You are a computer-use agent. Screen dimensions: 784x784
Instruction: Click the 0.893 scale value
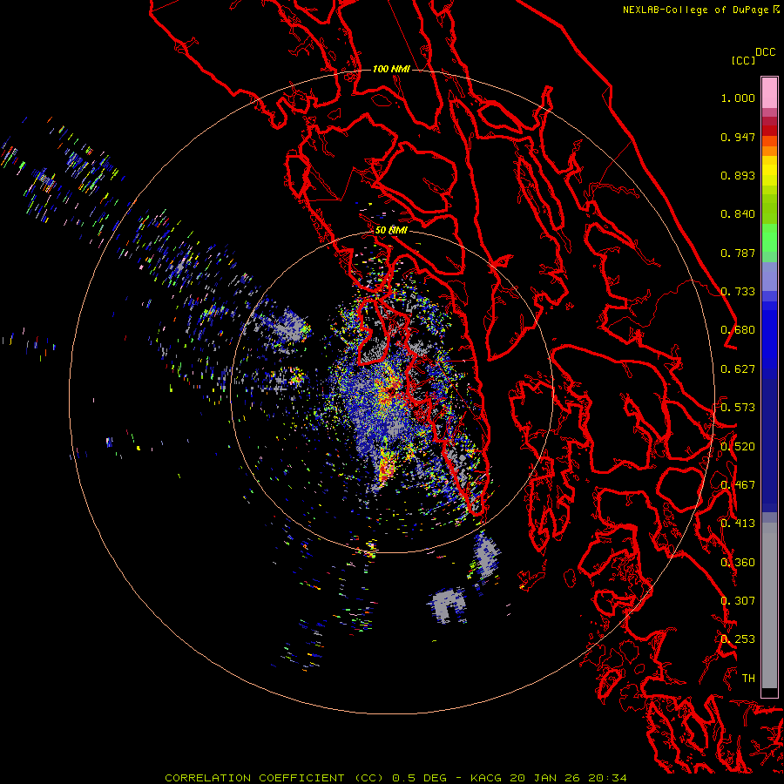(738, 175)
